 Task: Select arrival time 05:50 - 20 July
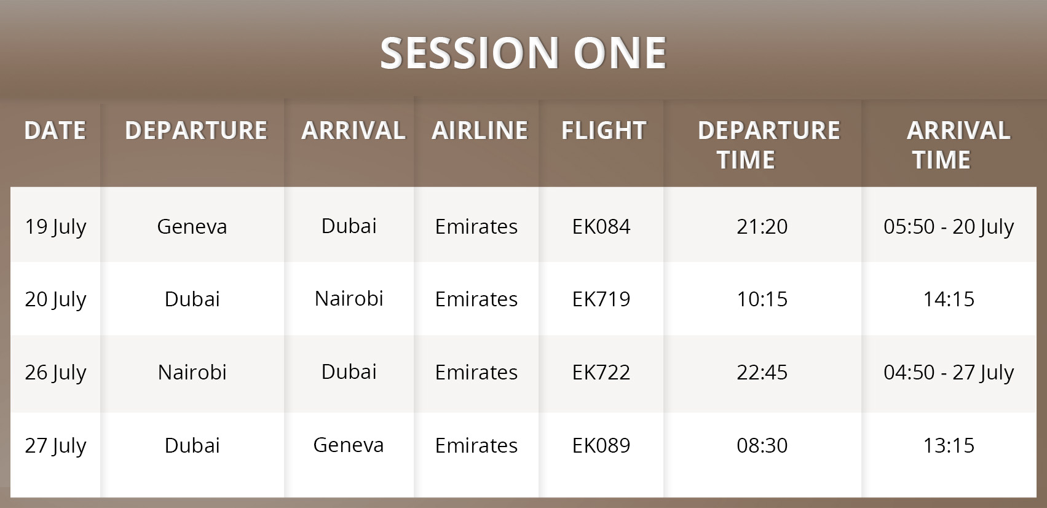click(949, 227)
